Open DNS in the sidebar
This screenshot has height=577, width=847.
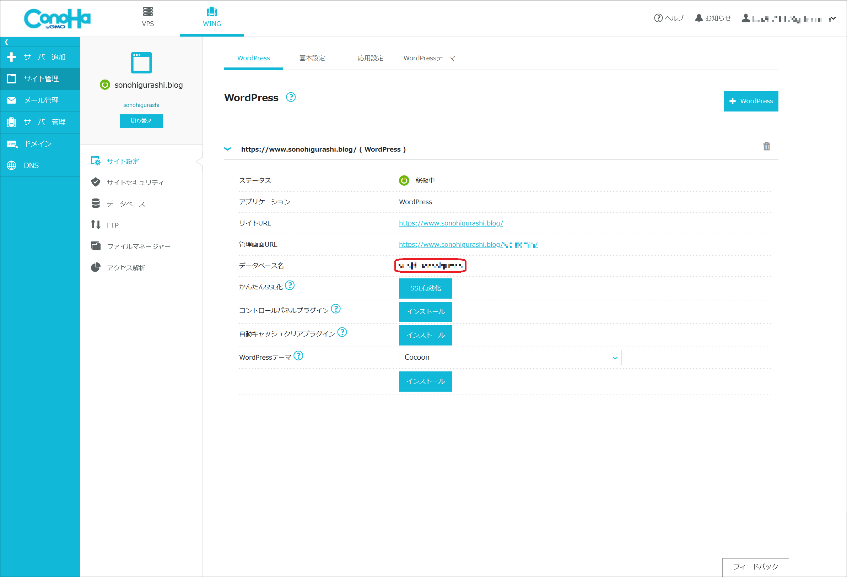coord(40,165)
